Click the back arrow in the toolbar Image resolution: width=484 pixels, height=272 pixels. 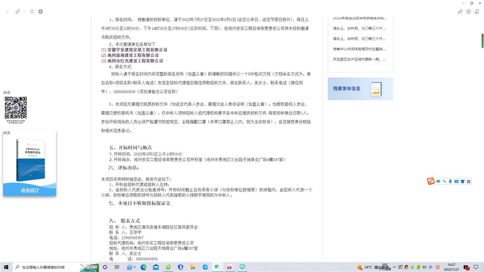click(7, 11)
